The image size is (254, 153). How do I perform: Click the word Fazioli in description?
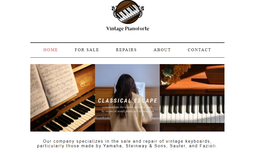point(208,146)
